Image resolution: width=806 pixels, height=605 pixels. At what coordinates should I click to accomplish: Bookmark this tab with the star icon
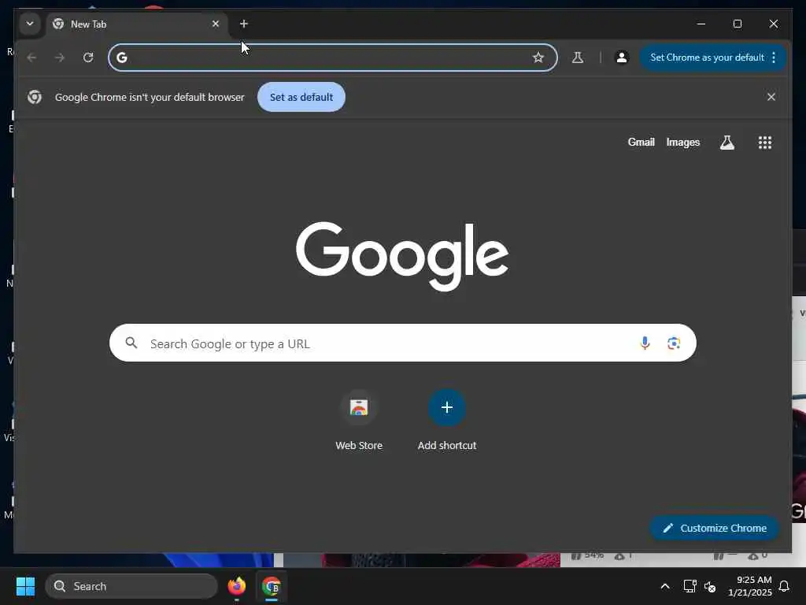pyautogui.click(x=538, y=58)
